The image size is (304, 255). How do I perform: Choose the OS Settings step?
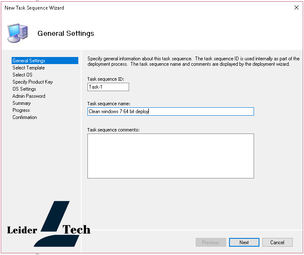24,89
